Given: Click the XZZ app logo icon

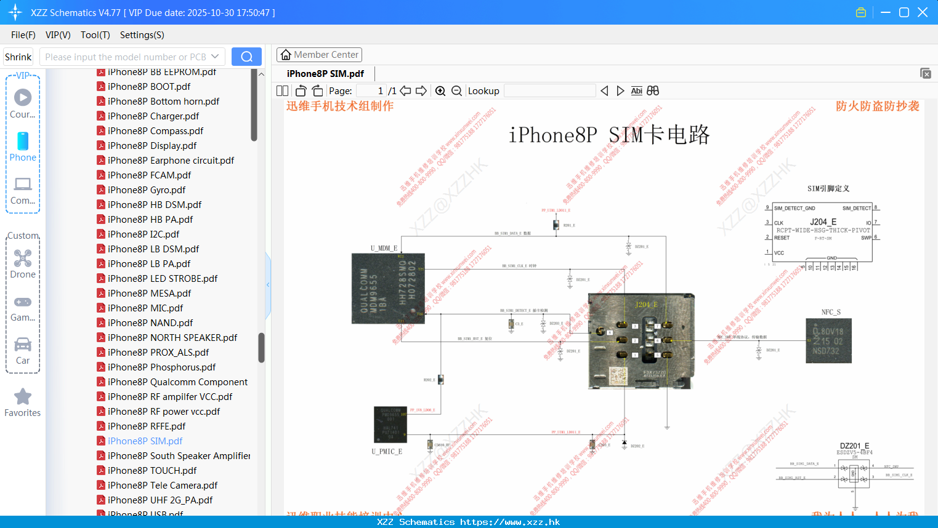Looking at the screenshot, I should click(x=15, y=12).
